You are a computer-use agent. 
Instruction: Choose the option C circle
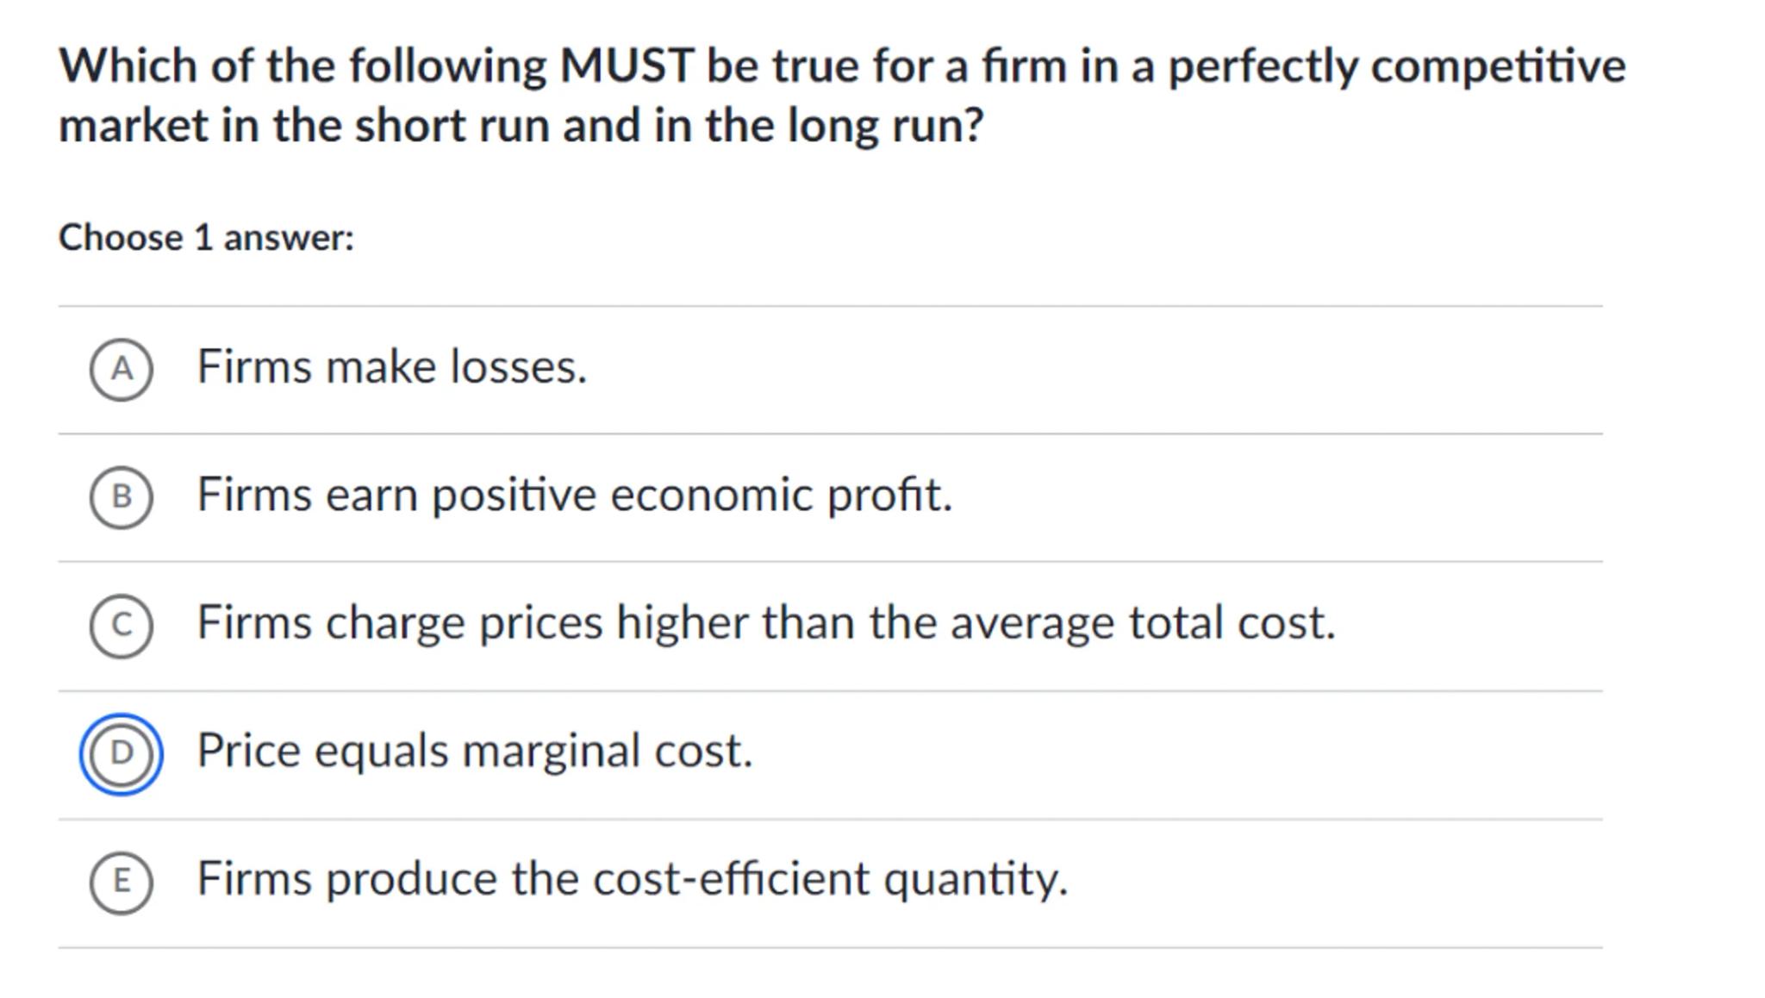click(x=122, y=625)
